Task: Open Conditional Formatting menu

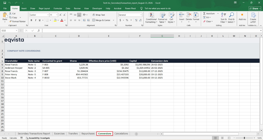Action: tap(151, 18)
